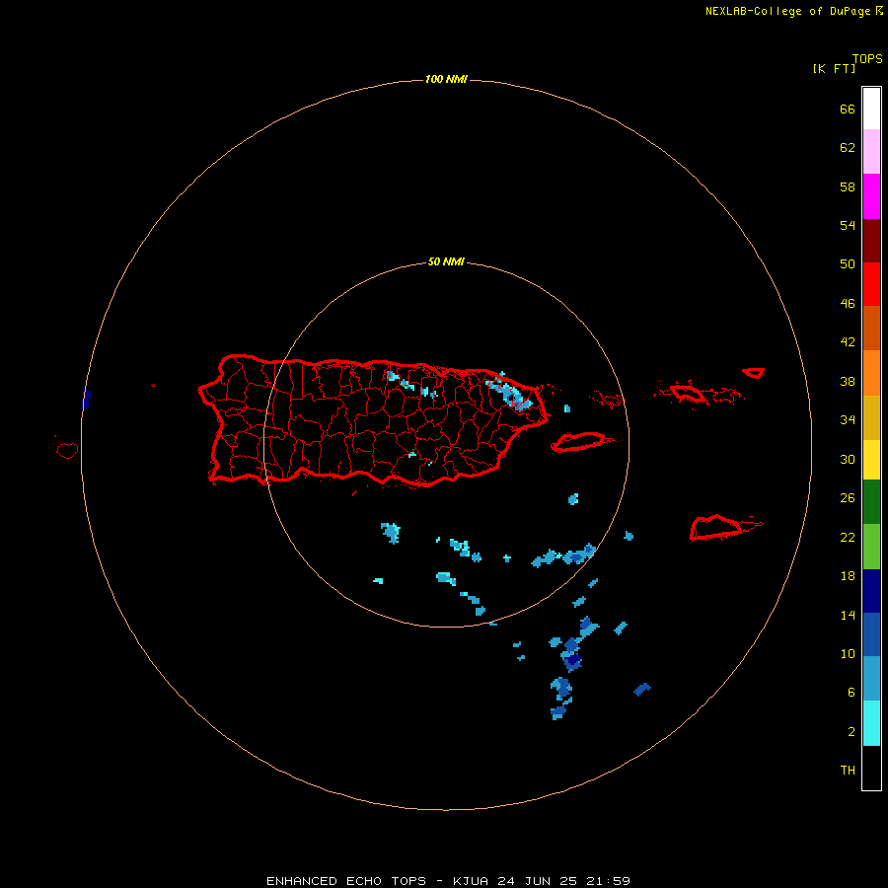
Task: Click the [K FT] units label
Action: tap(834, 68)
